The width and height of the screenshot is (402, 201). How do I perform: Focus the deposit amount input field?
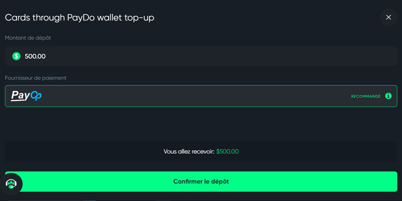(x=201, y=56)
